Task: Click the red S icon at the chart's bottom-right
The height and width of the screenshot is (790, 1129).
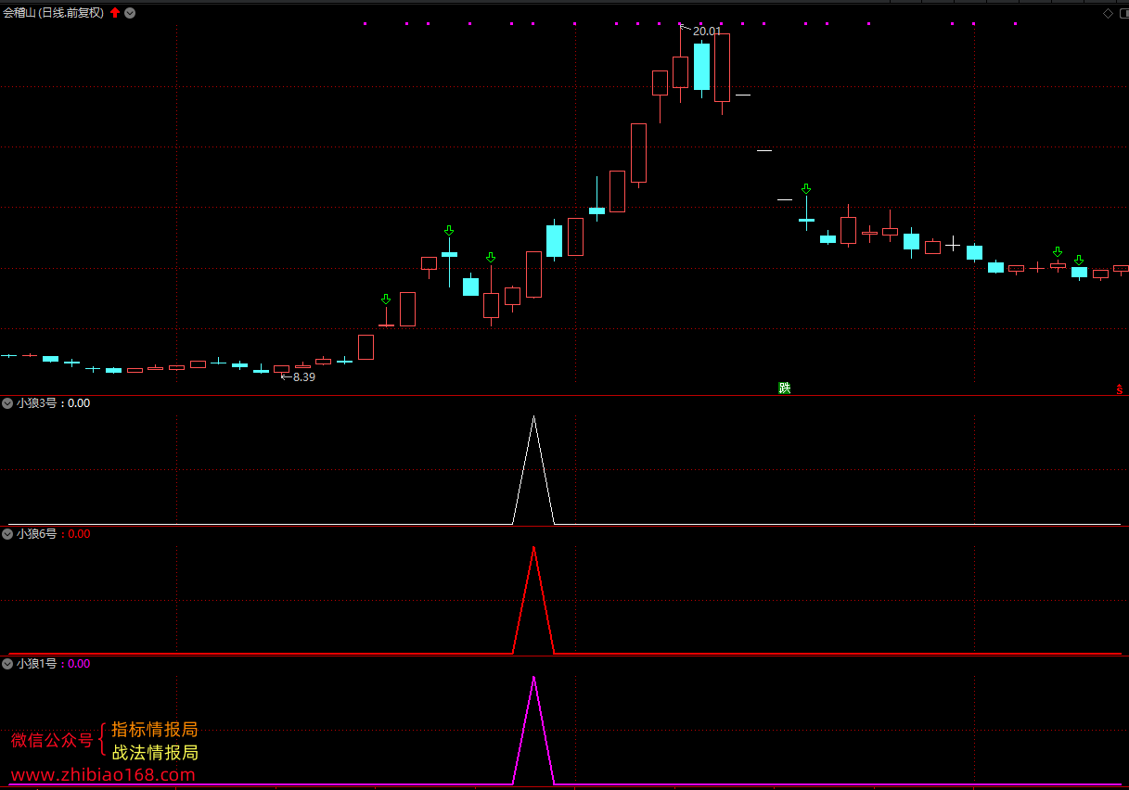Action: 1120,389
